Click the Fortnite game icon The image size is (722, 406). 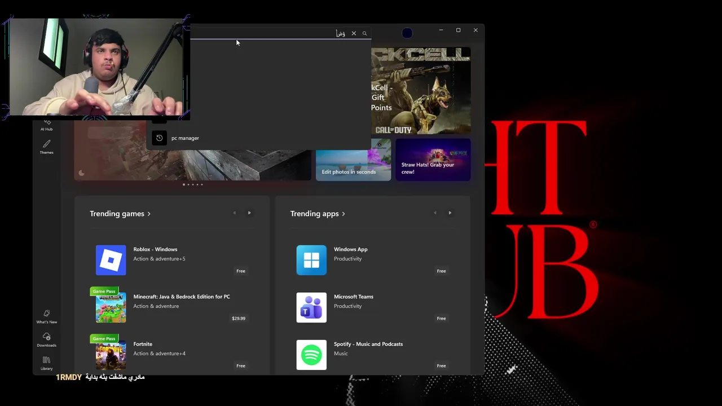tap(111, 355)
